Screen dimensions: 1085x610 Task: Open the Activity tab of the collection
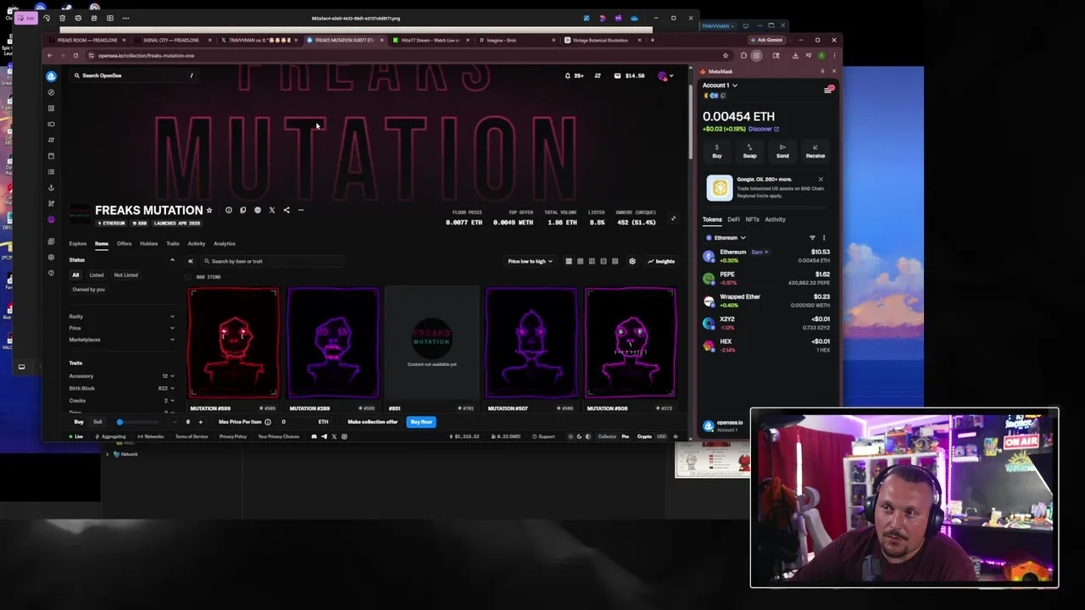point(196,244)
